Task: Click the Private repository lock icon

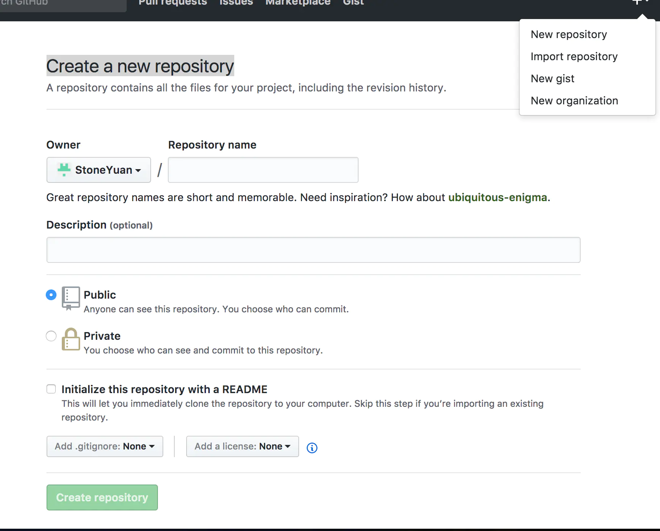Action: coord(71,339)
